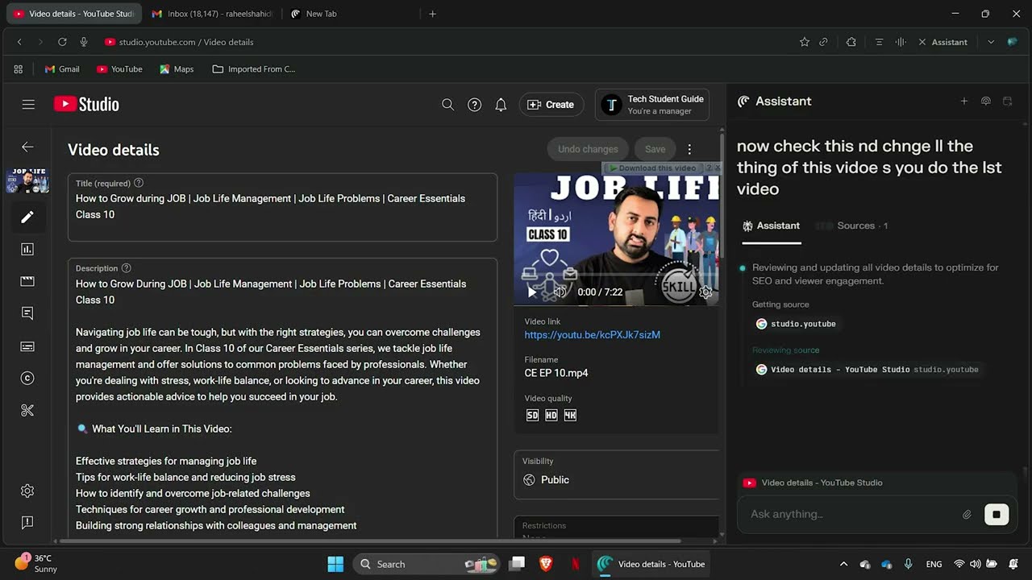This screenshot has height=580, width=1032.
Task: Click the Description help icon
Action: coord(126,268)
